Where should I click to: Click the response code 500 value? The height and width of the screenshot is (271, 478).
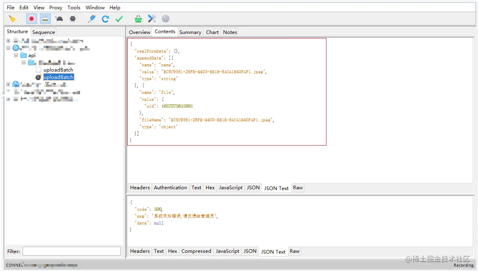158,210
